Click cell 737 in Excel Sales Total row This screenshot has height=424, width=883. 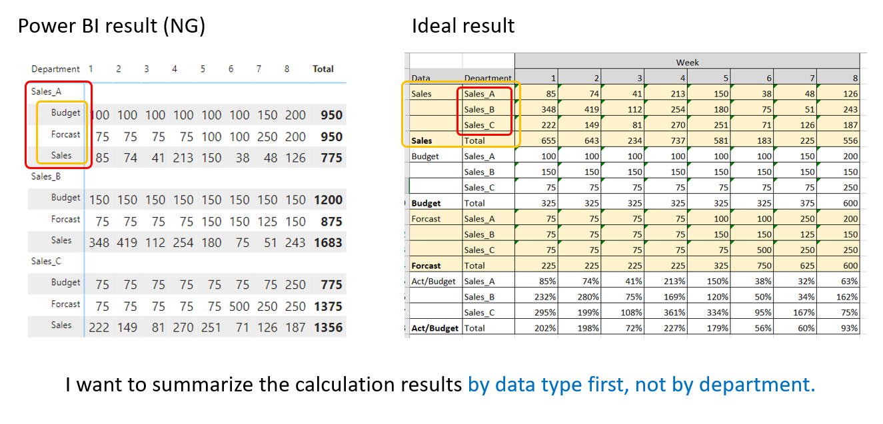pyautogui.click(x=666, y=140)
